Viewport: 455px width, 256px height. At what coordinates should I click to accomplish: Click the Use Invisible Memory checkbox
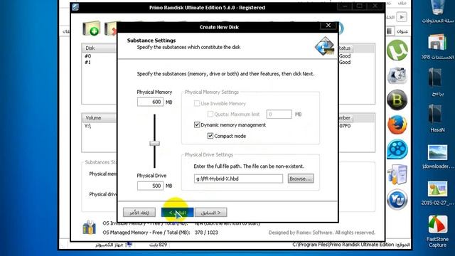pos(197,103)
